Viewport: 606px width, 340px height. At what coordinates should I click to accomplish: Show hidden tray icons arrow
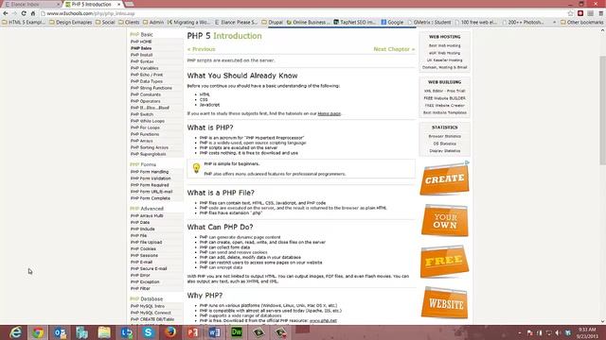coord(520,332)
